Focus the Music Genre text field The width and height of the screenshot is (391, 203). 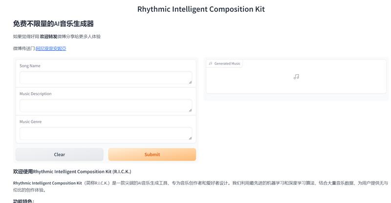tap(106, 134)
